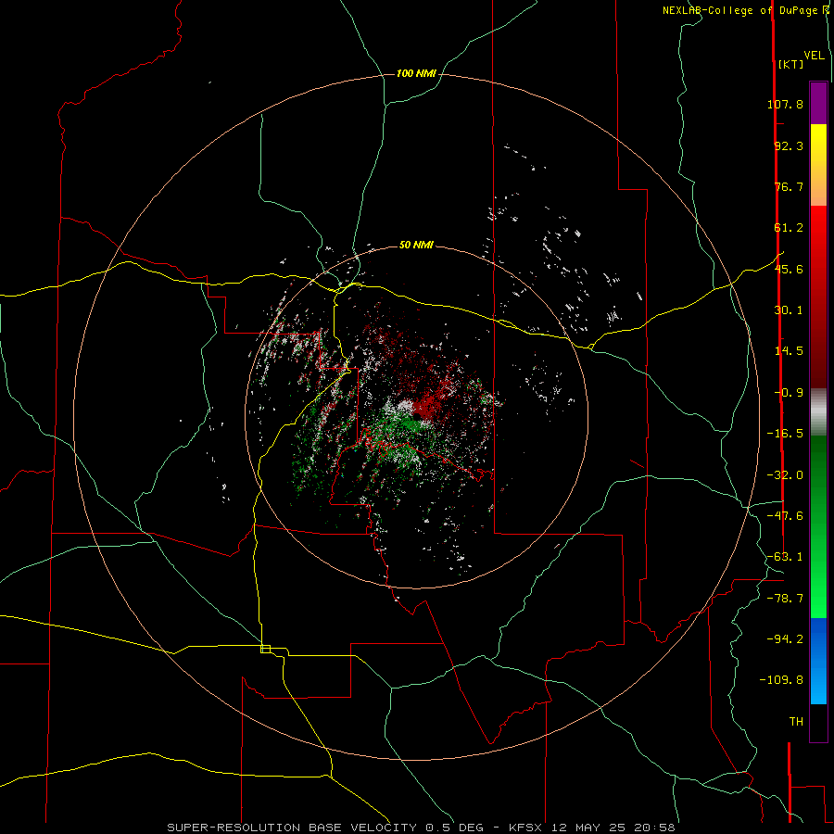Image resolution: width=834 pixels, height=834 pixels.
Task: Click the 76.7 velocity scale value
Action: pyautogui.click(x=789, y=186)
